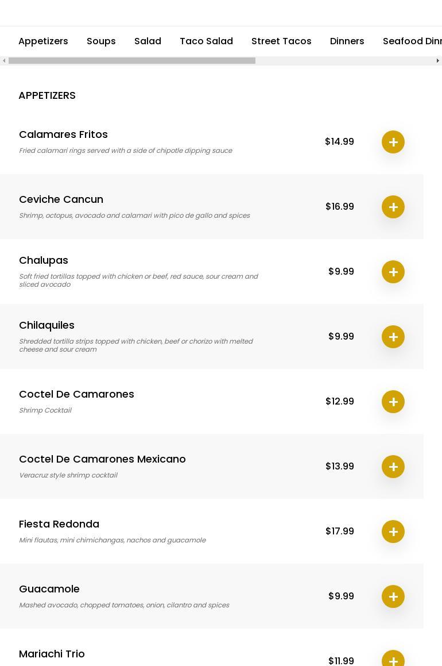This screenshot has width=442, height=666.
Task: Open the Fiesta Redonda item title
Action: (59, 524)
